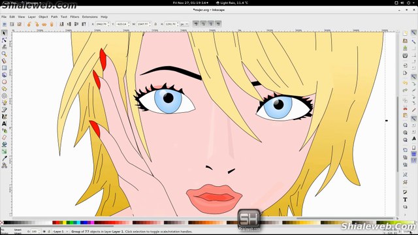Select the Node edit tool
The width and height of the screenshot is (418, 235).
tap(4, 40)
